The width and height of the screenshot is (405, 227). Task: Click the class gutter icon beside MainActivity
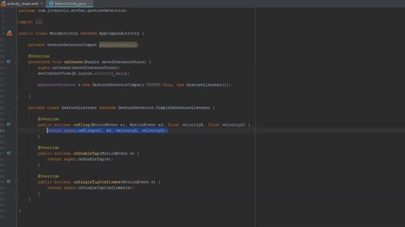[9, 33]
